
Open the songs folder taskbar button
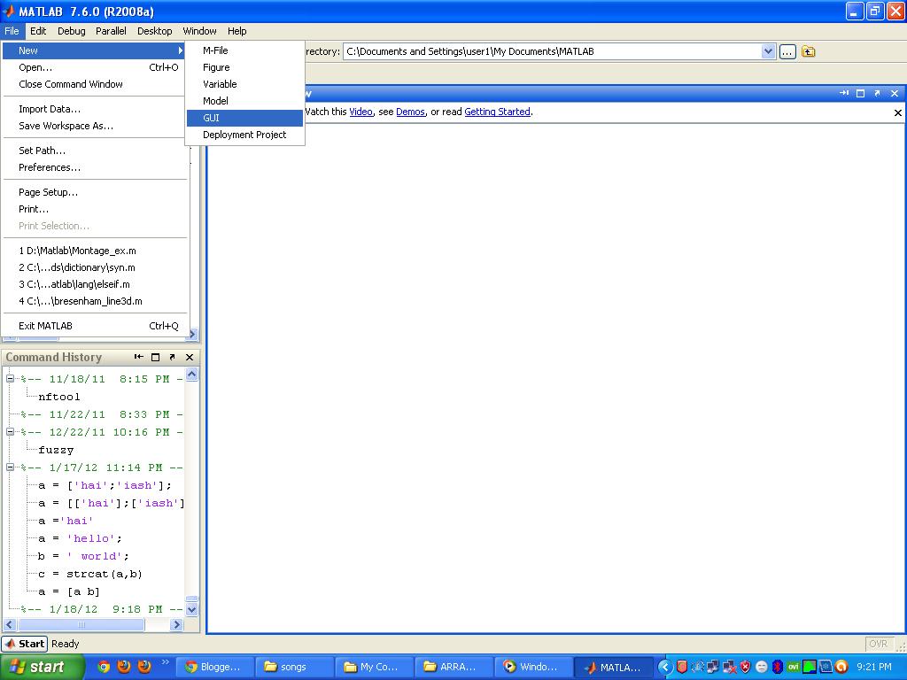point(293,667)
